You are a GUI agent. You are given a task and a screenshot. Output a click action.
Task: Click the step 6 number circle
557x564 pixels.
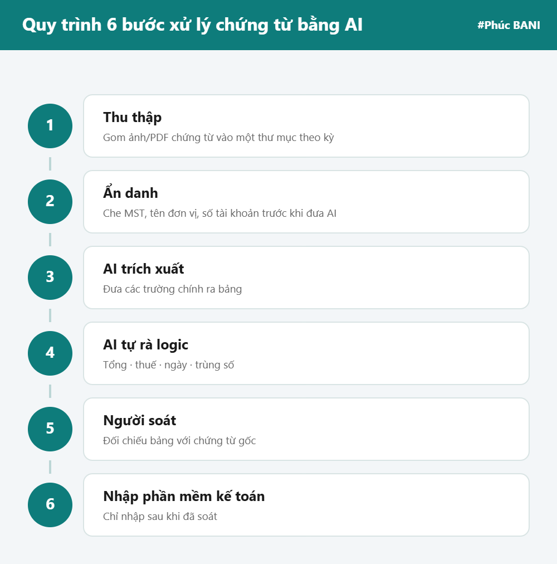[x=50, y=505]
